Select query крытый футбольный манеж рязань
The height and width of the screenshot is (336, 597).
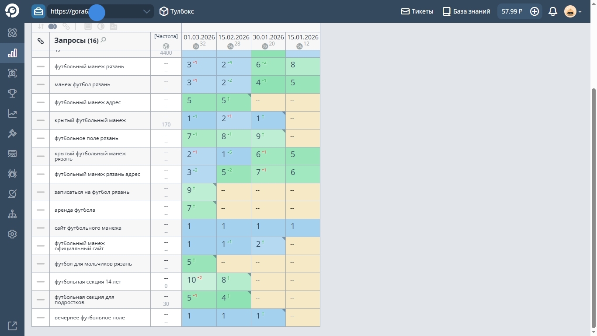tap(90, 156)
